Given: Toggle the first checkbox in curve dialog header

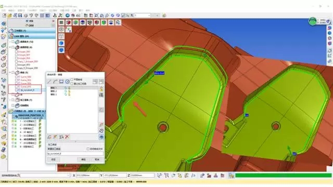Looking at the screenshot, I should click(72, 79).
